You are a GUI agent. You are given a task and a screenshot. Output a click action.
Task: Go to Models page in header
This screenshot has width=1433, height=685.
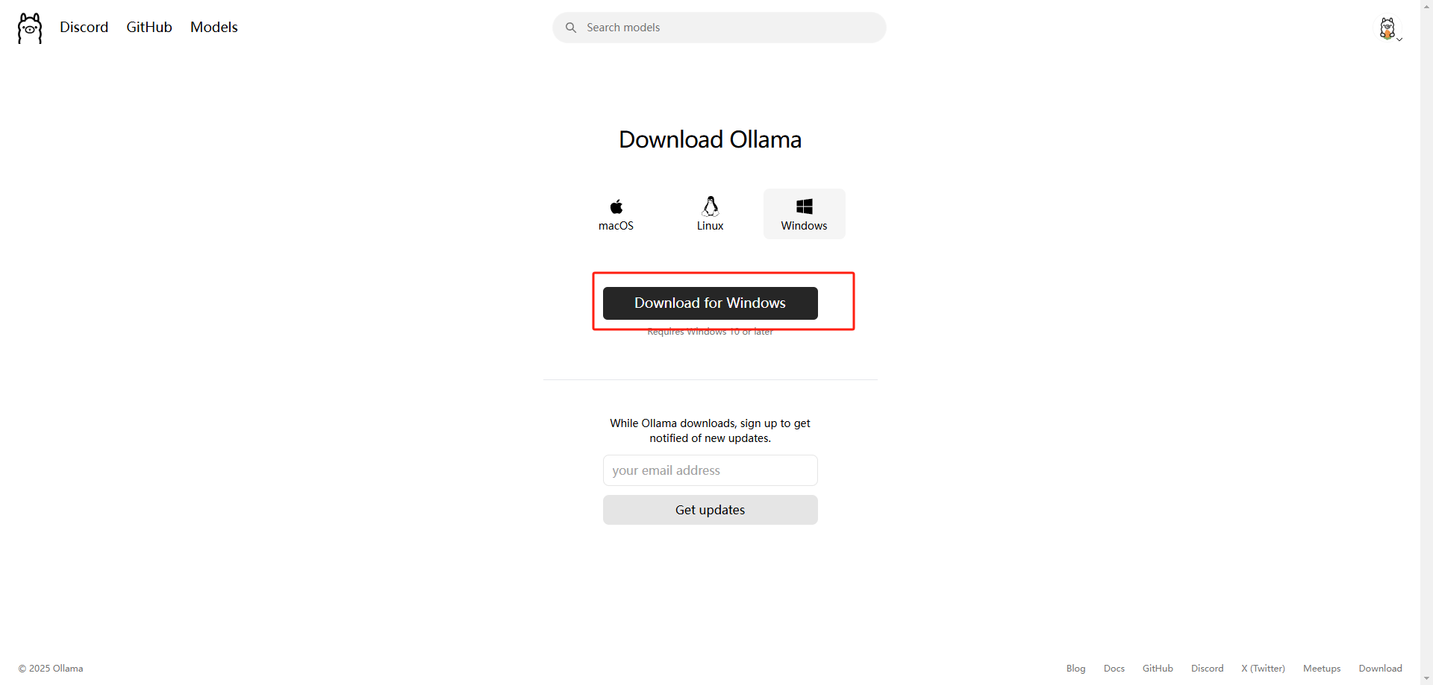point(214,27)
